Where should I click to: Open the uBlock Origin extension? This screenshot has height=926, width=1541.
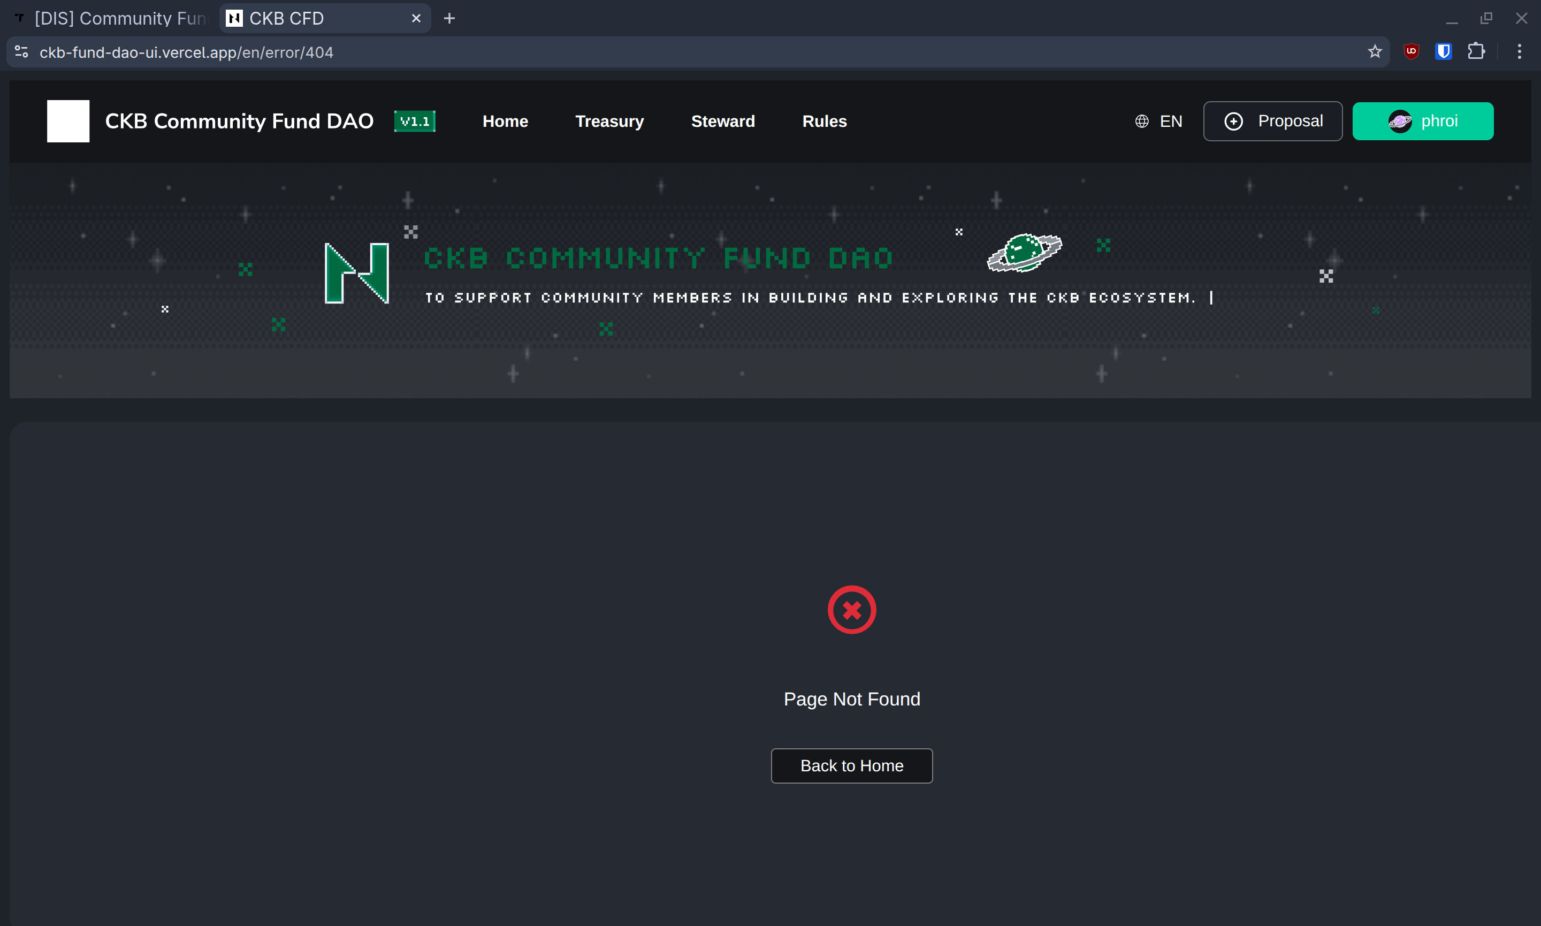click(x=1412, y=52)
